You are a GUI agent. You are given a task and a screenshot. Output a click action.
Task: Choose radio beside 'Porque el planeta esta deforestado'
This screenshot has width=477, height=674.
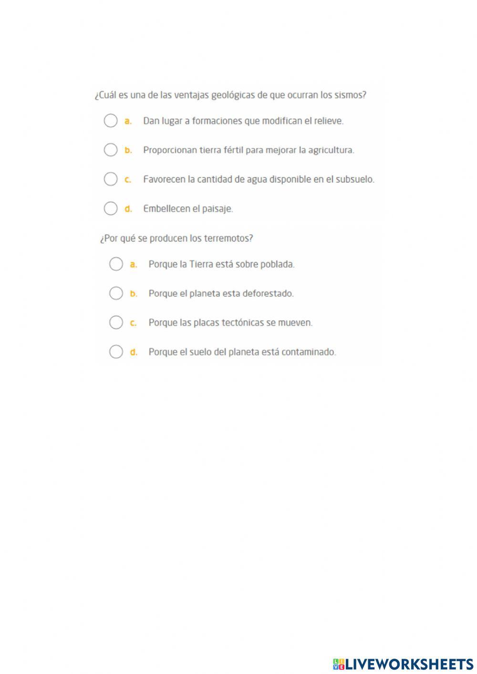pyautogui.click(x=116, y=293)
